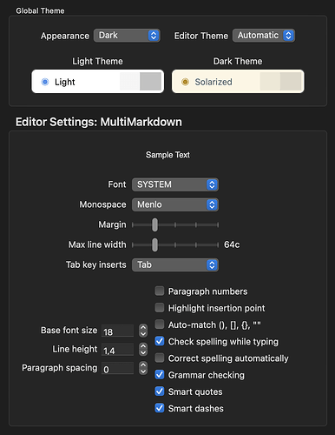Toggle the Grammar checking checkbox

coord(160,374)
